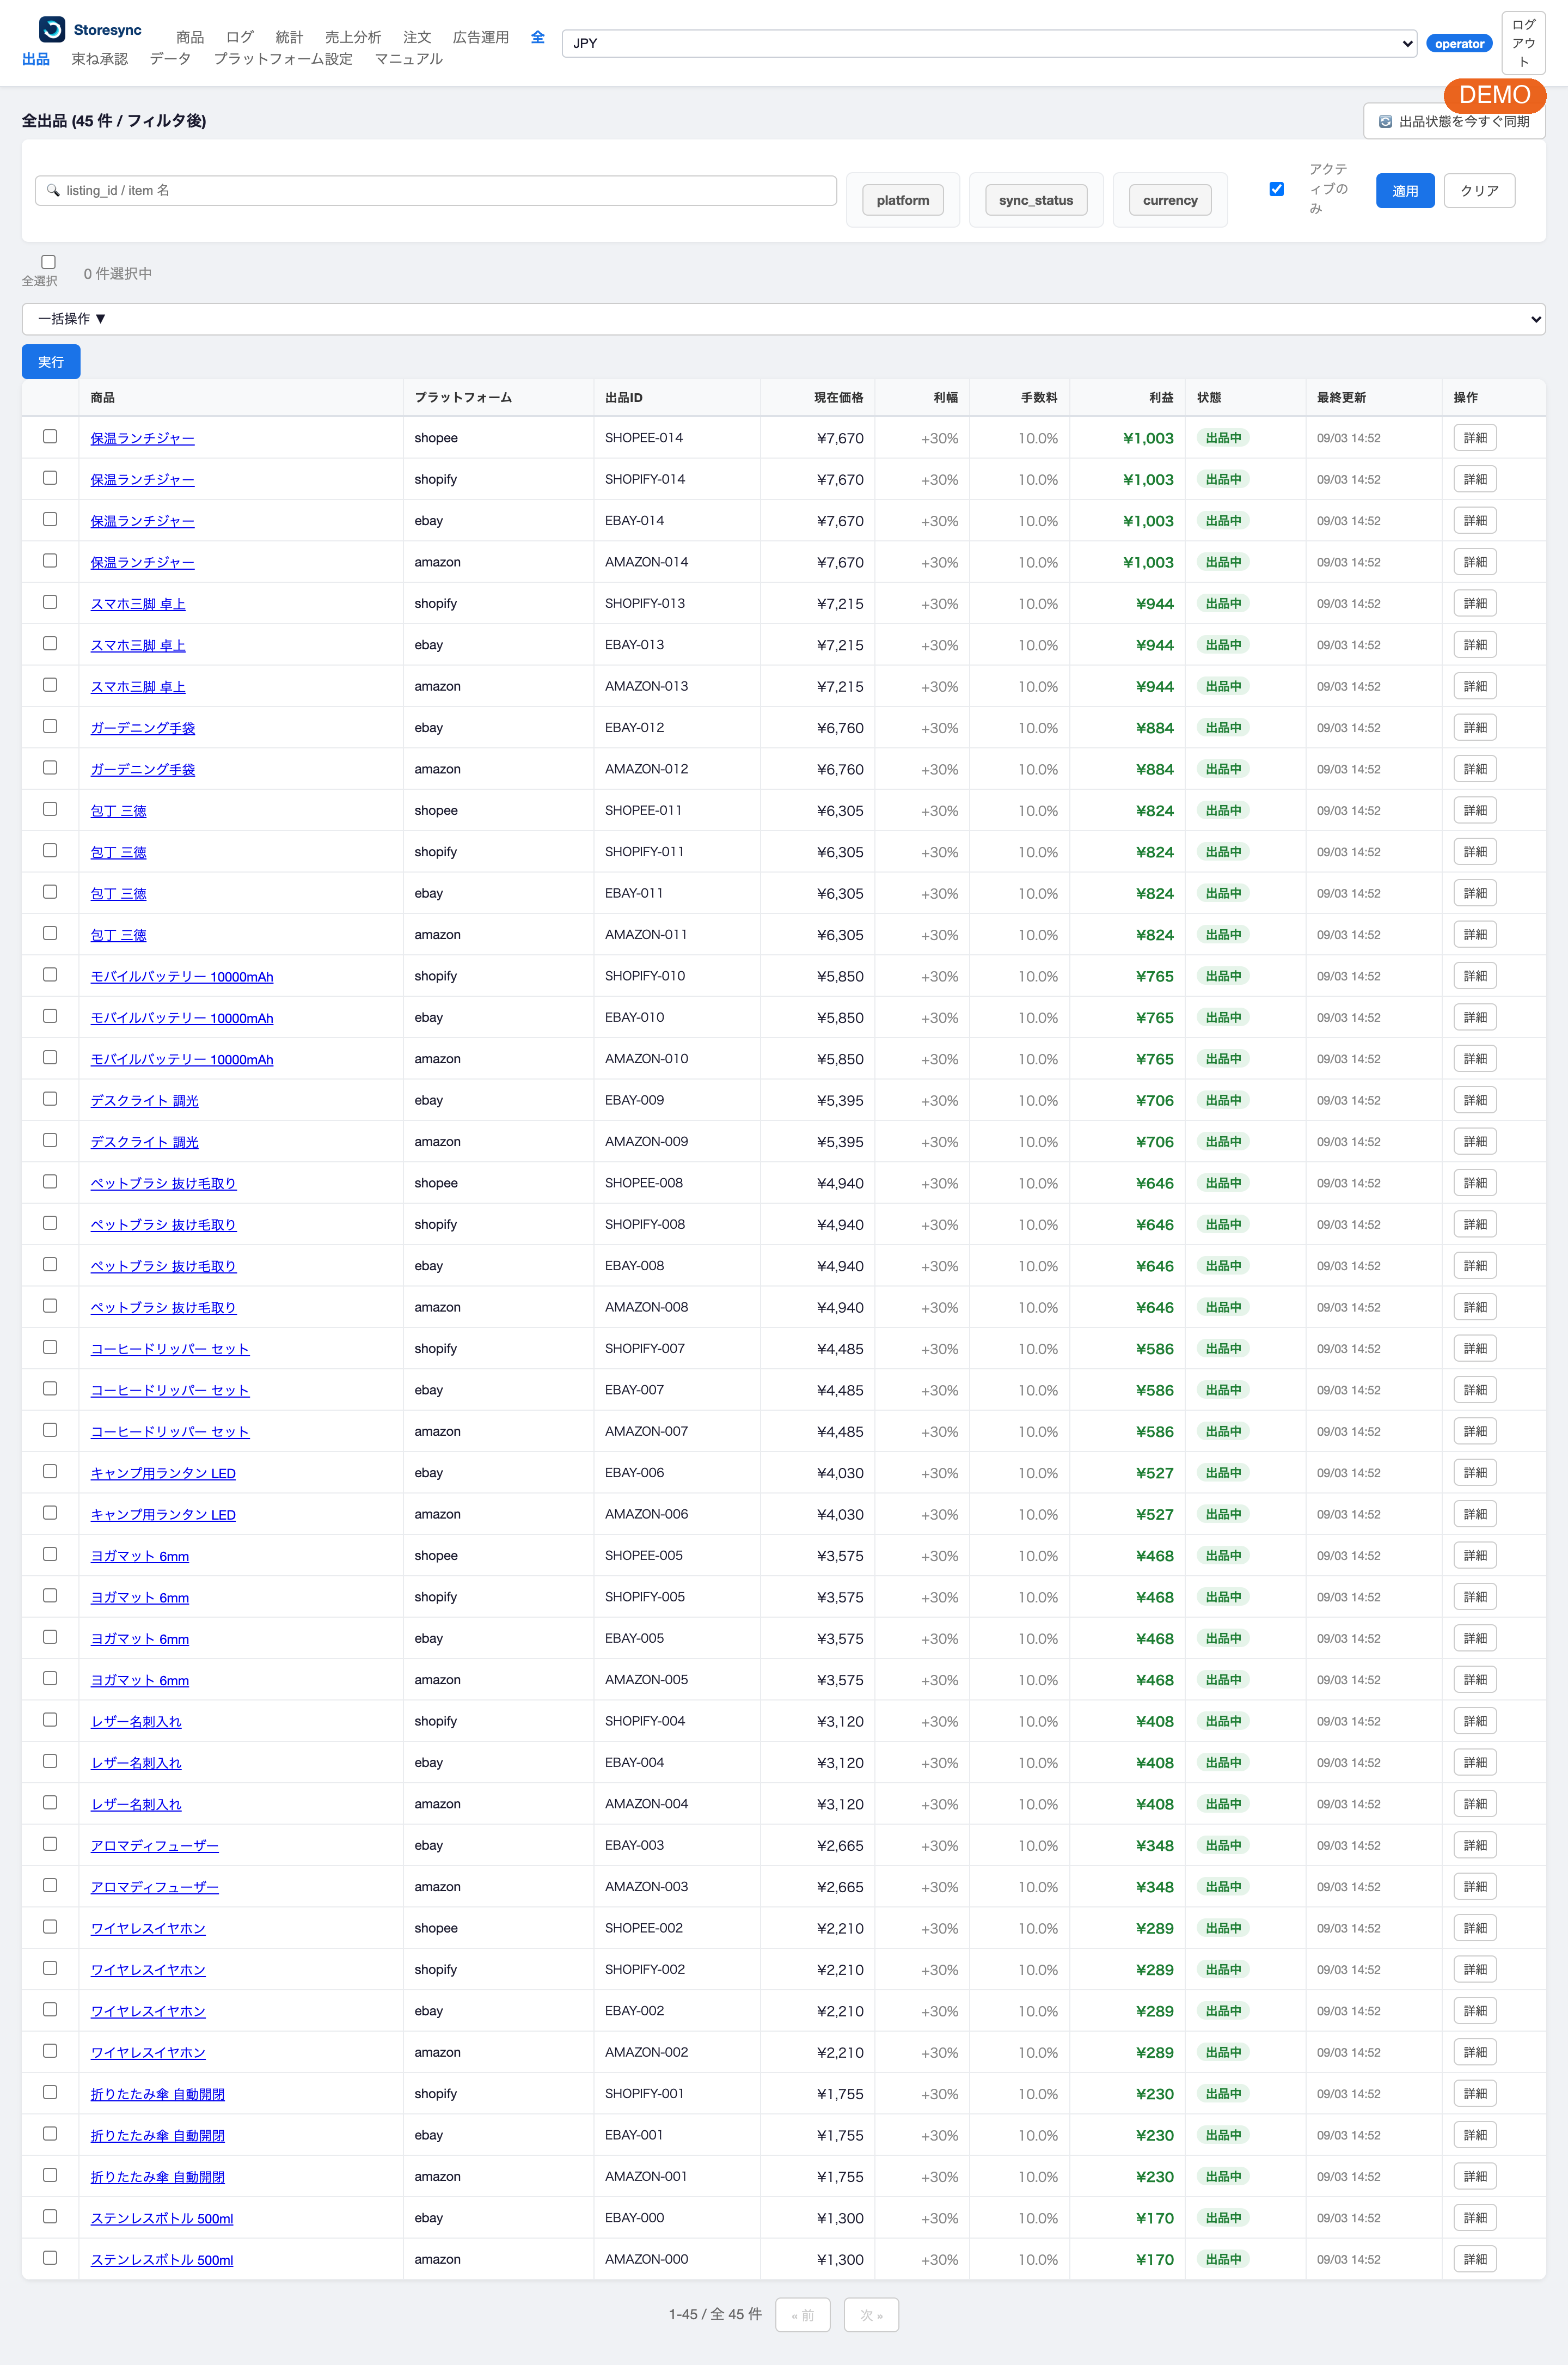Open 詳細 for EBAY-000 listing

coord(1475,2218)
